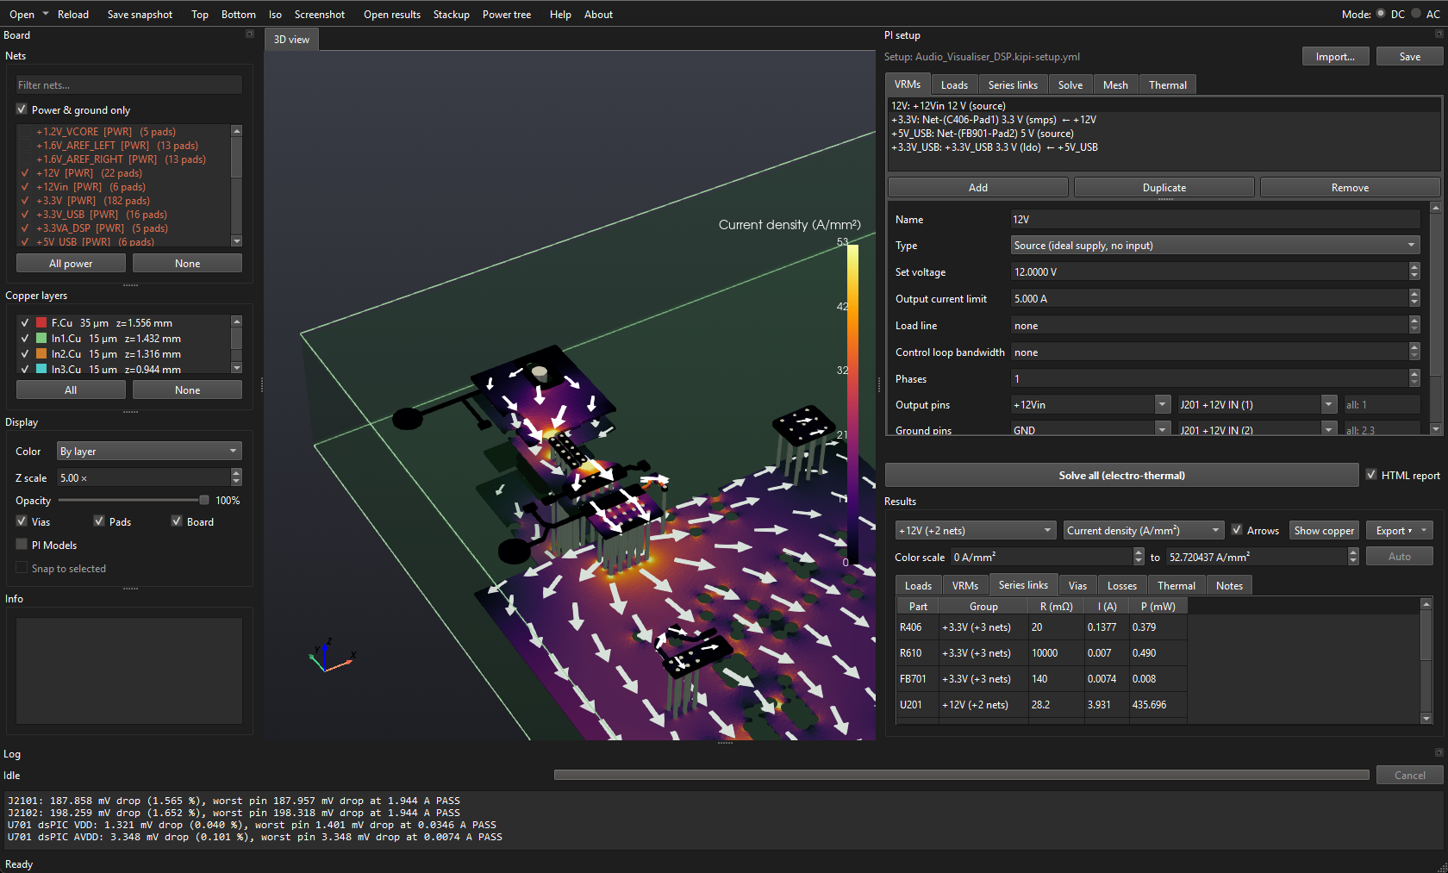Toggle the Vias display checkbox

(x=22, y=521)
